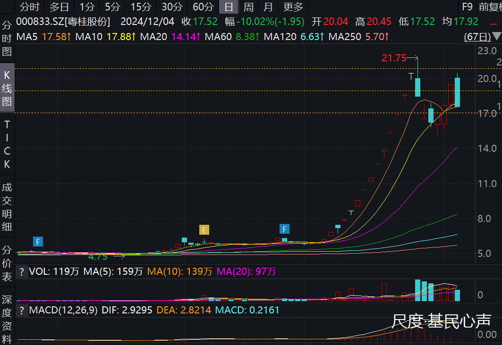Click the blue F marker right of the E marker
This screenshot has height=345, width=502.
click(x=284, y=229)
